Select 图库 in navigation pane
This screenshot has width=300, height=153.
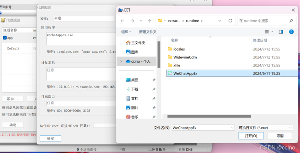point(132,52)
